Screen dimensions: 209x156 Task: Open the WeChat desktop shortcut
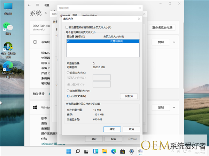coord(8,27)
